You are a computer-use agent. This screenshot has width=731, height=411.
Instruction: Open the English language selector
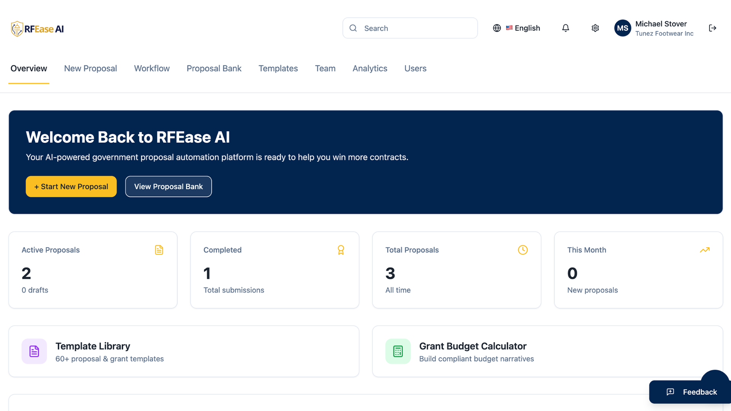[x=517, y=28]
